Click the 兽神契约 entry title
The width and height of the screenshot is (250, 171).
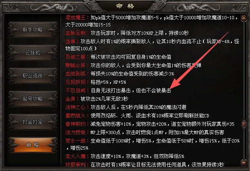[75, 124]
